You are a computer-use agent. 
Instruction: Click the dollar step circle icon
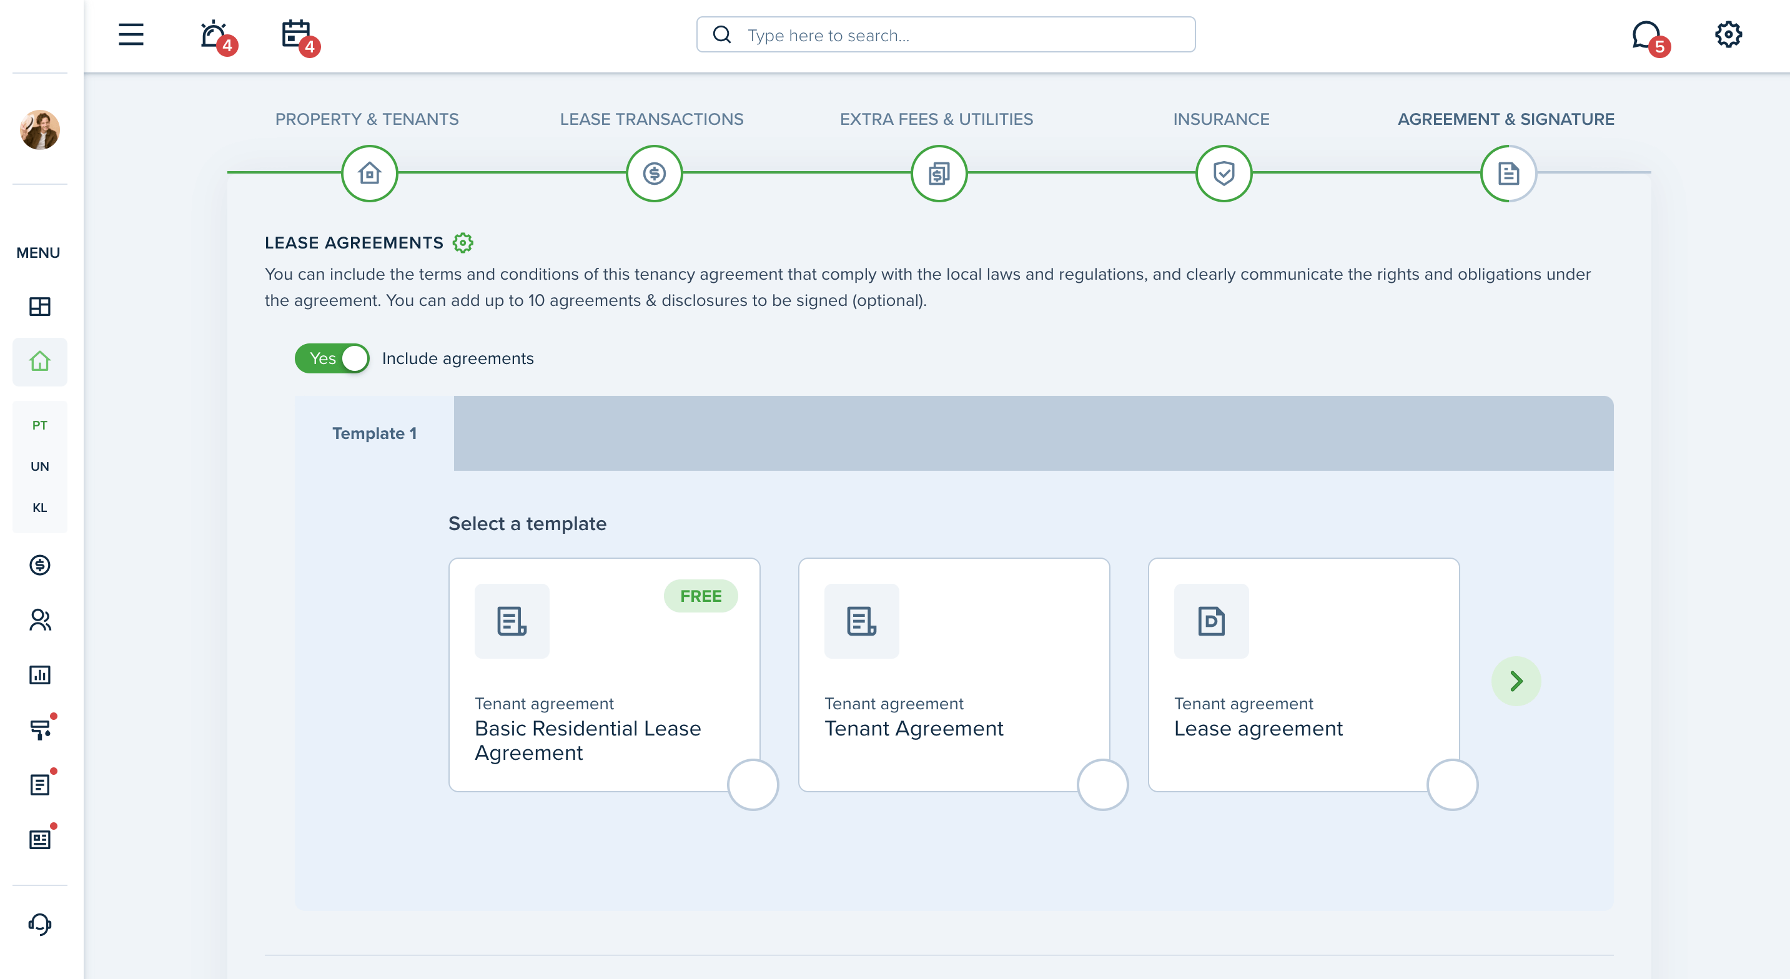pyautogui.click(x=655, y=173)
